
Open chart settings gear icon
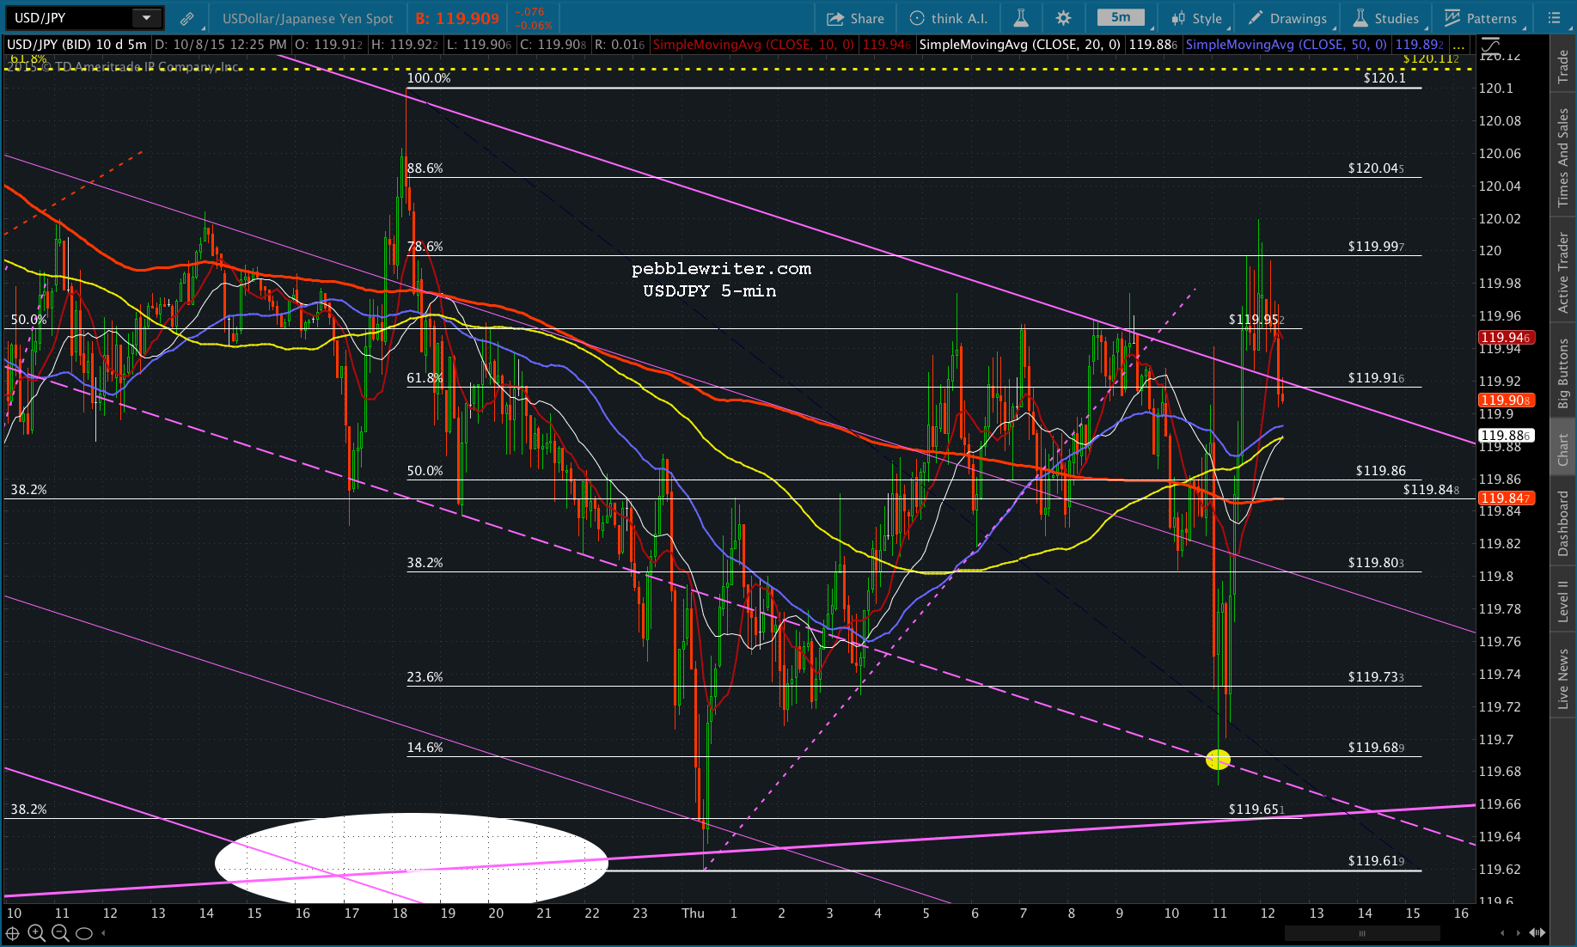pyautogui.click(x=1063, y=18)
